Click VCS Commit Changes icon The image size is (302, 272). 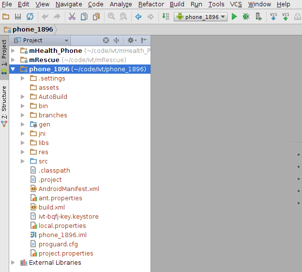(x=286, y=17)
